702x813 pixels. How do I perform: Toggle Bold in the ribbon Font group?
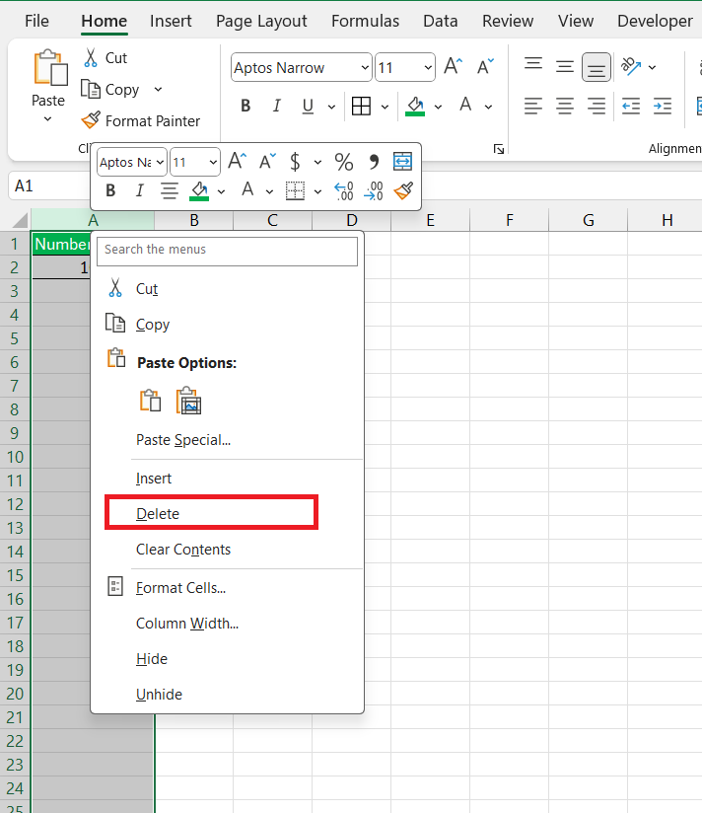tap(246, 106)
